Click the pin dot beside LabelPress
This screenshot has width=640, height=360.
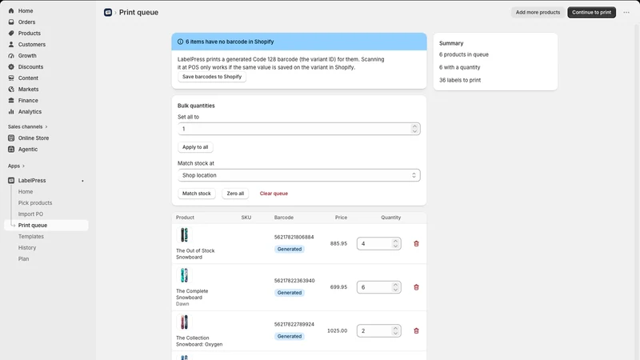pyautogui.click(x=82, y=181)
